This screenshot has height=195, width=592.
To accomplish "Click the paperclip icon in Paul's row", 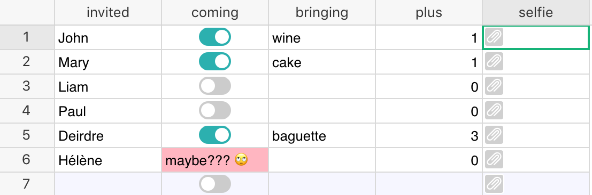I will 494,111.
